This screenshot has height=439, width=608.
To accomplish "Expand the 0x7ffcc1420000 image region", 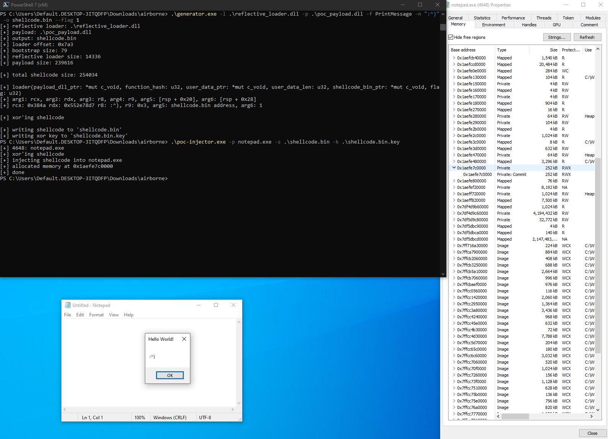I will click(x=454, y=297).
